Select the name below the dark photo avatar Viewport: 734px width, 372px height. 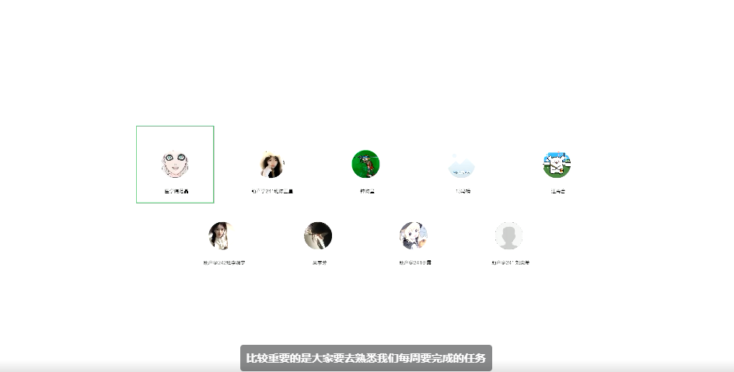(319, 263)
